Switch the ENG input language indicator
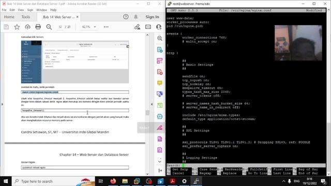The image size is (331, 186). 296,181
